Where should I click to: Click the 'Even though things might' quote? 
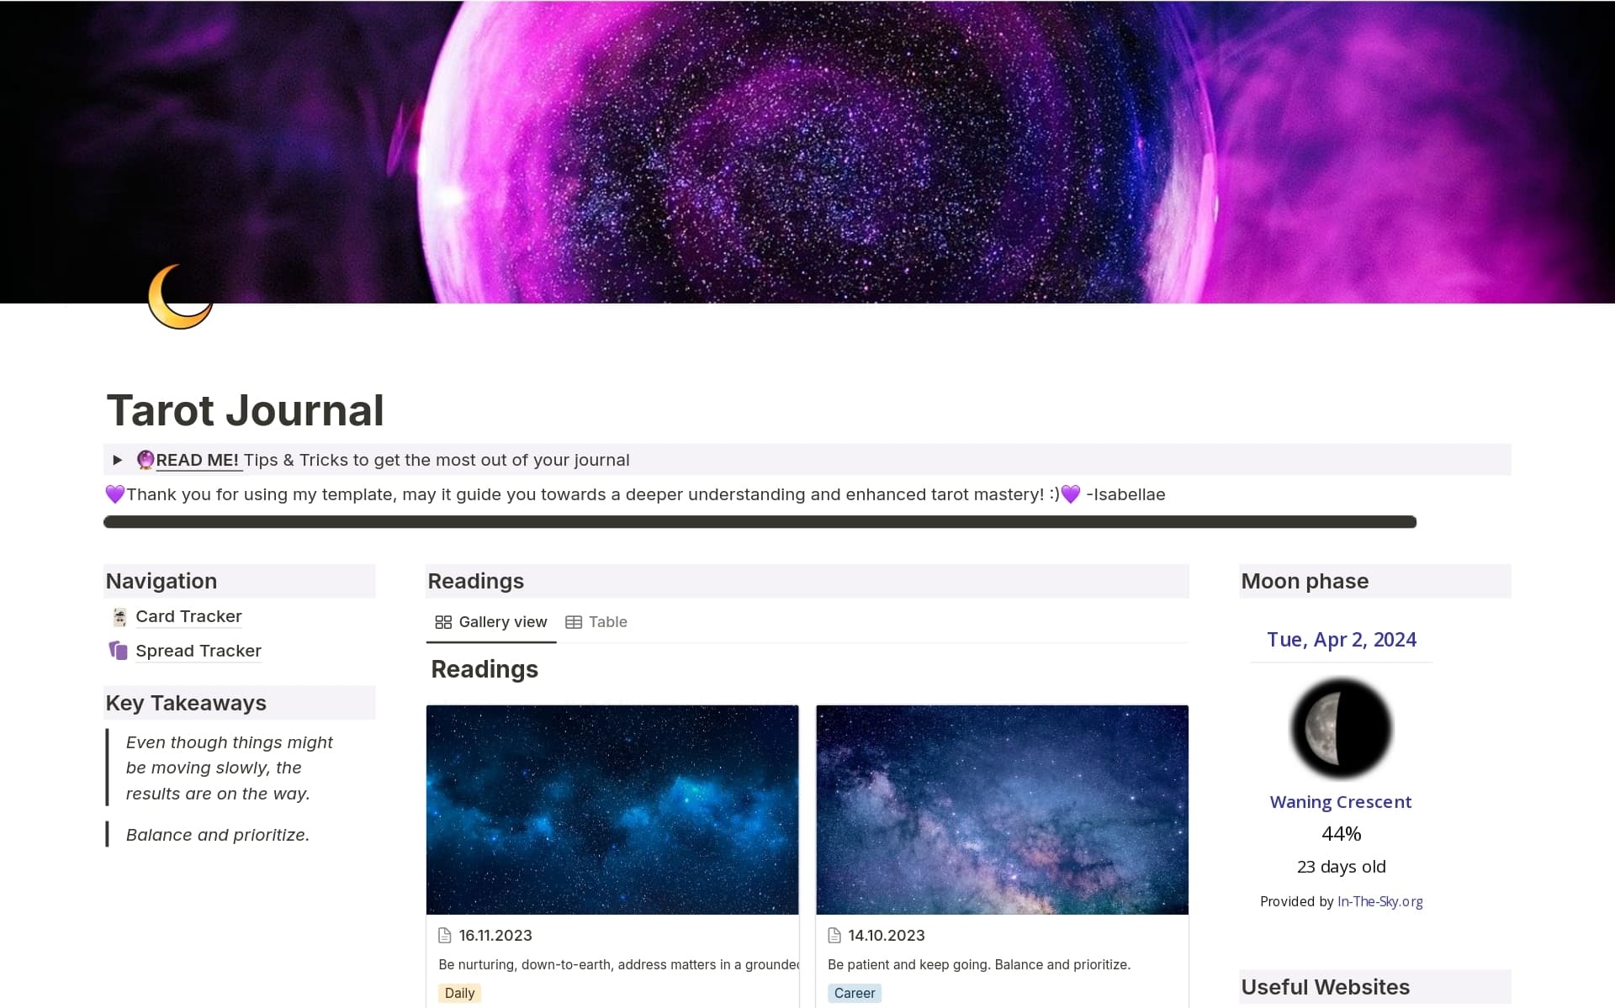click(230, 768)
